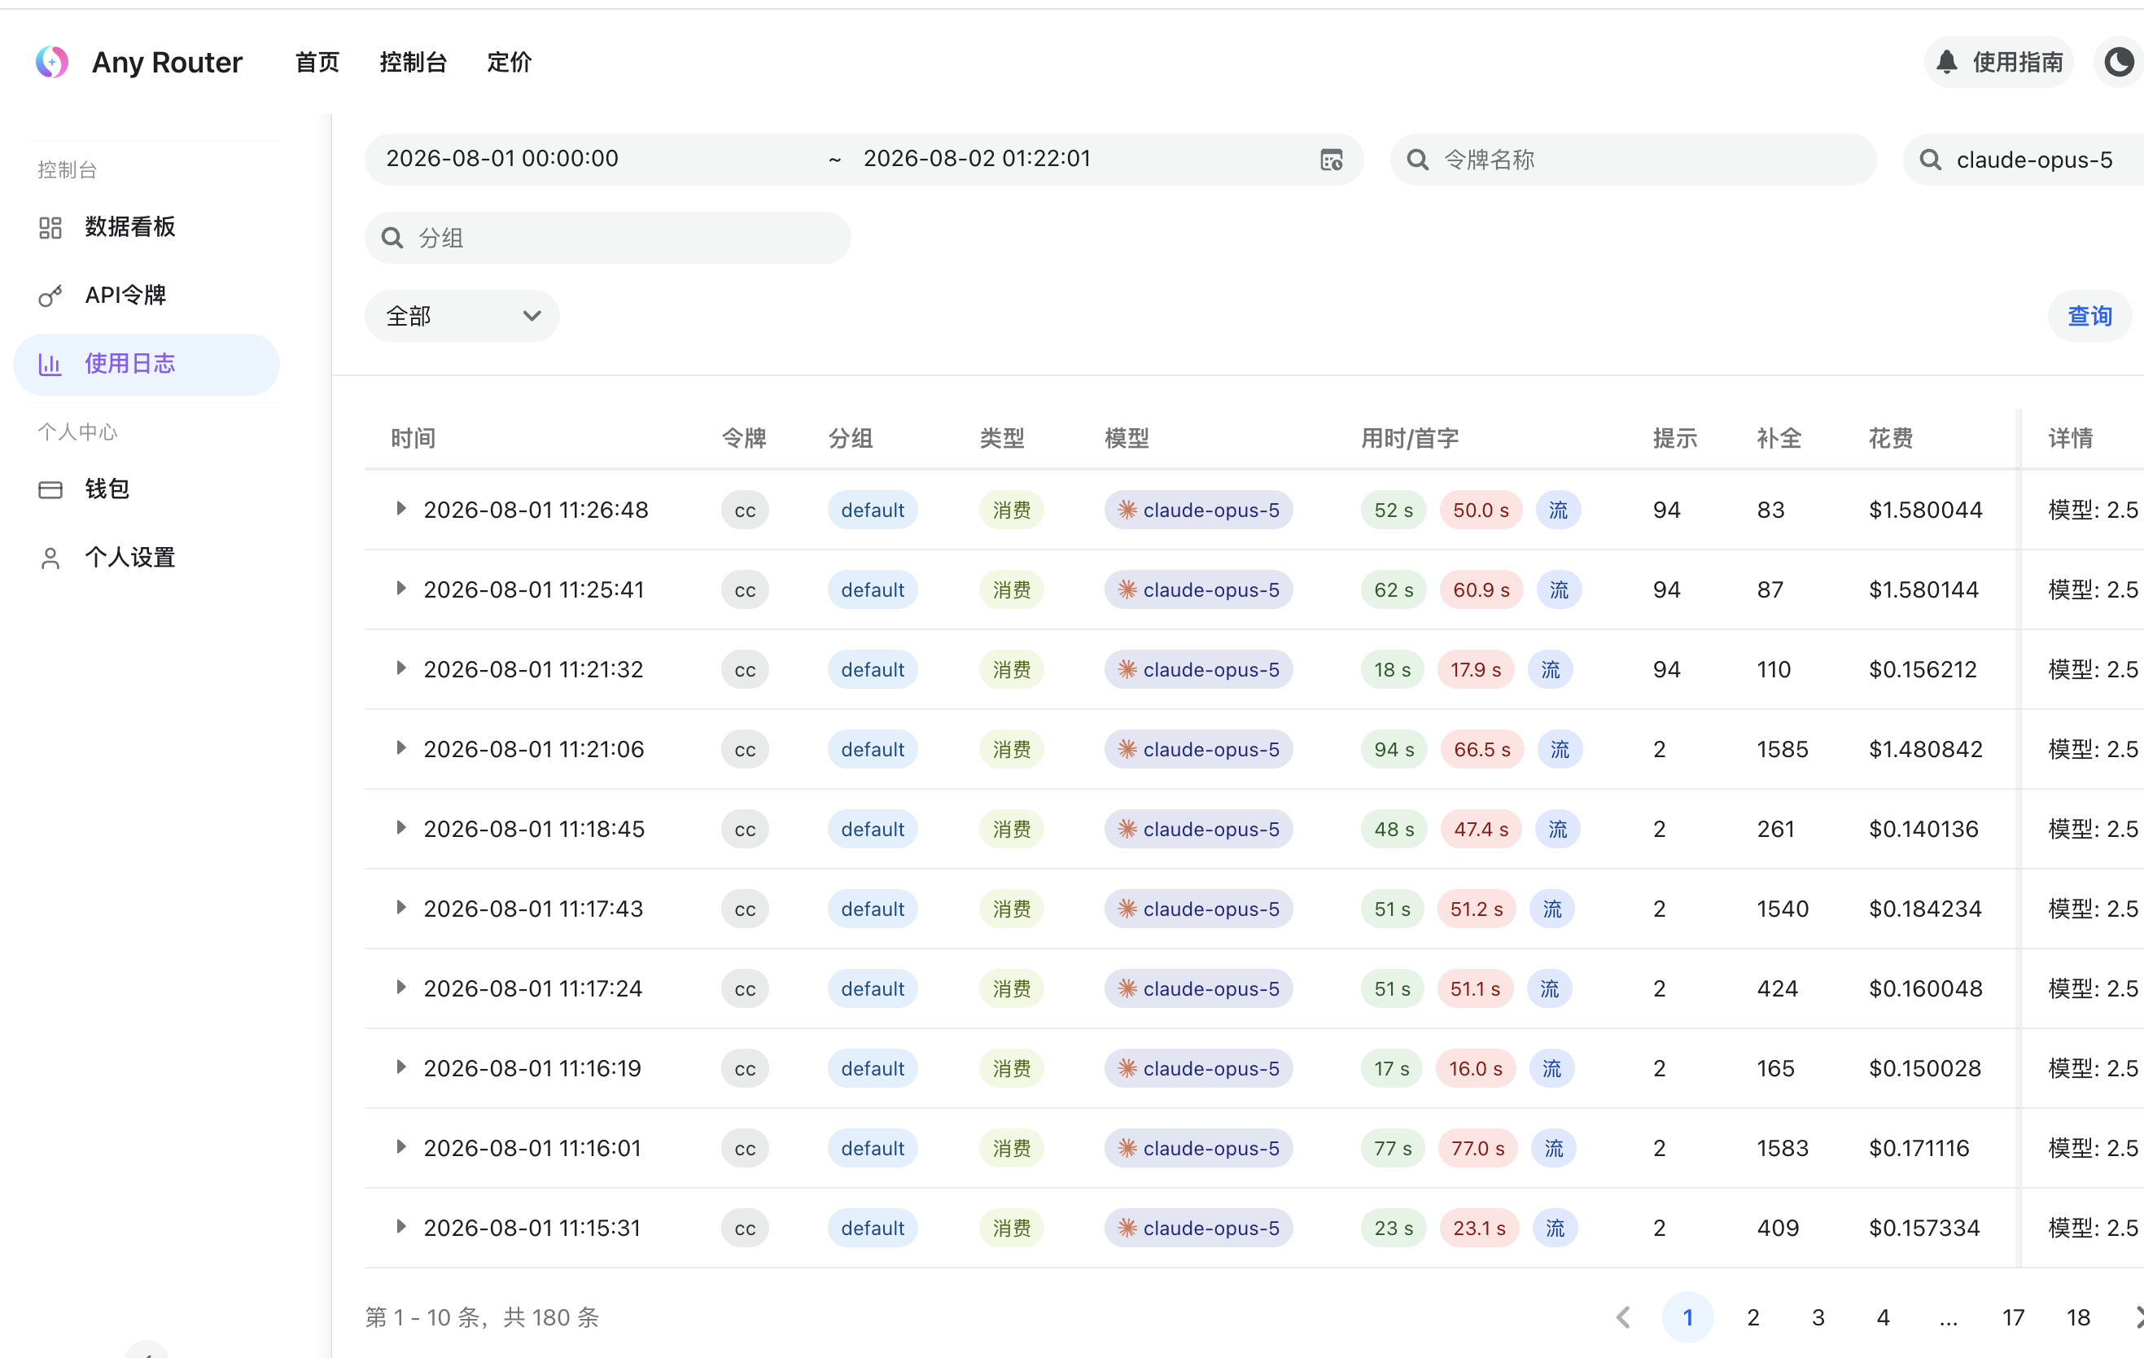Image resolution: width=2144 pixels, height=1358 pixels.
Task: Toggle dark mode moon icon
Action: tap(2119, 61)
